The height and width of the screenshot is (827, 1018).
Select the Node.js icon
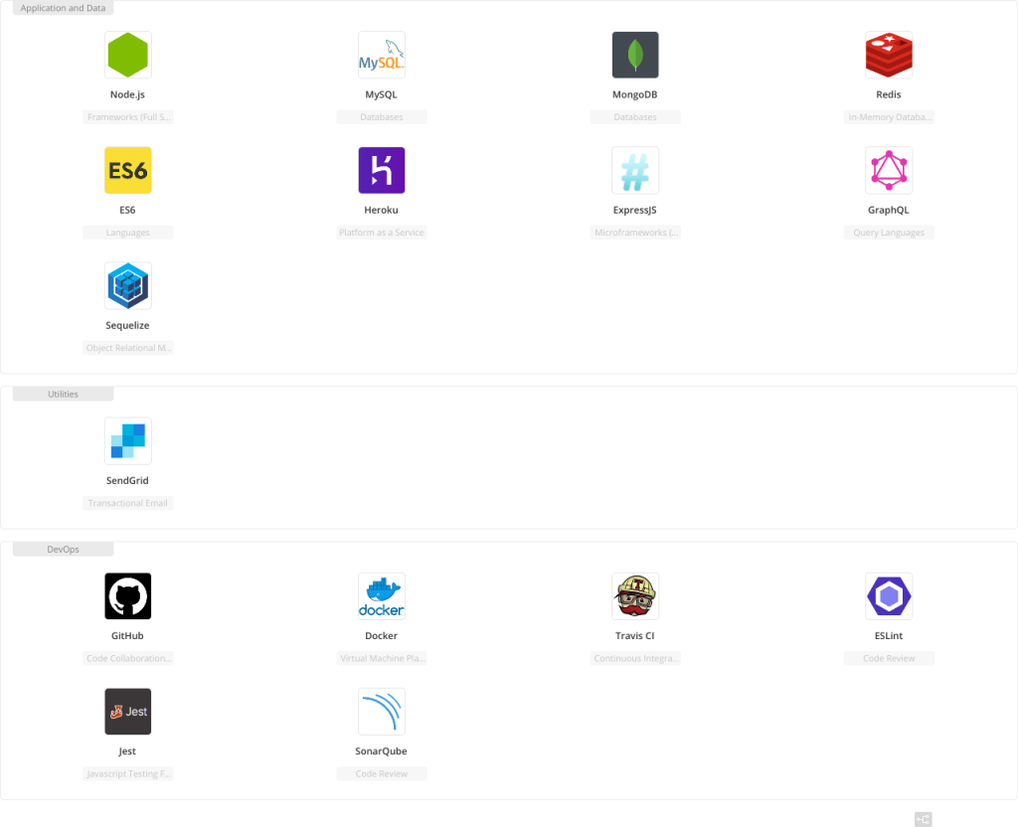point(127,55)
